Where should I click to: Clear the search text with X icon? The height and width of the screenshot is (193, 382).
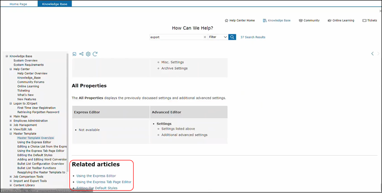205,37
